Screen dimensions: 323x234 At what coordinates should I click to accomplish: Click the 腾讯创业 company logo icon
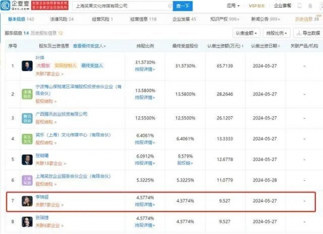[26, 117]
